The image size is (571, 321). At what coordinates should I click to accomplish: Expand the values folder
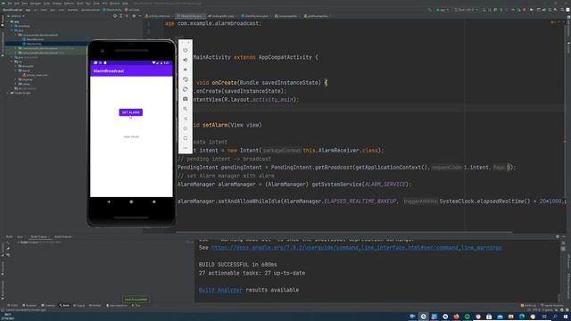tap(16, 84)
